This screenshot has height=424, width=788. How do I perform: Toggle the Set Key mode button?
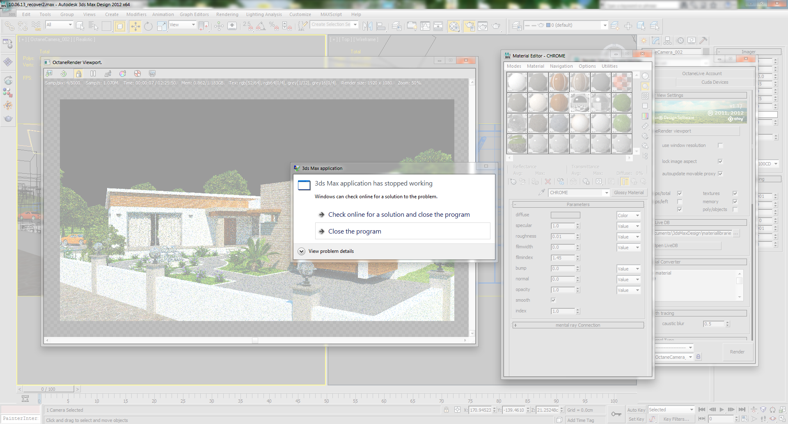636,419
